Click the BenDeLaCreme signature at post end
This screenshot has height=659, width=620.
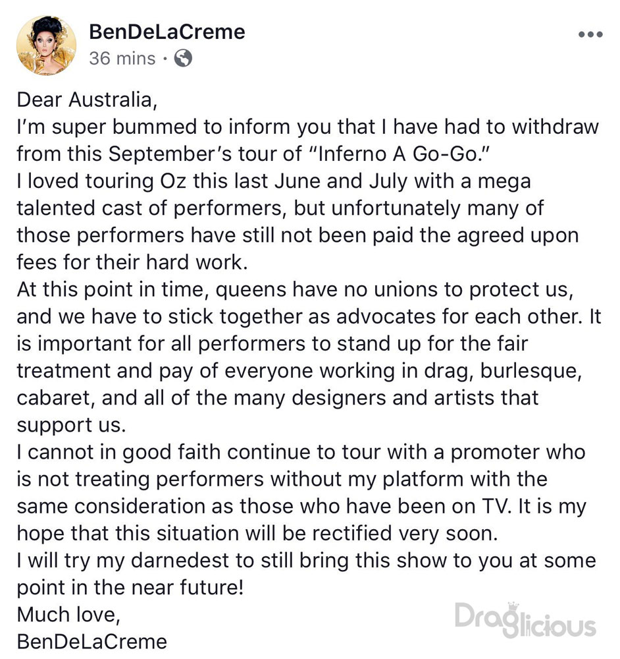pos(91,641)
